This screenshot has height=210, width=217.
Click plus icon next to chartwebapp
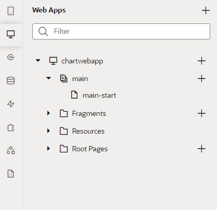point(201,61)
